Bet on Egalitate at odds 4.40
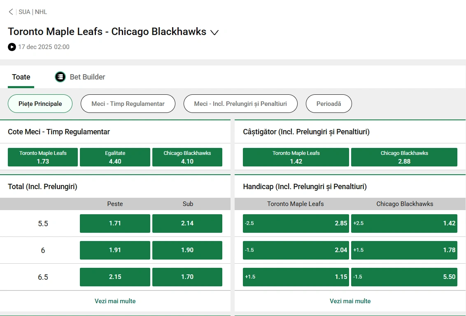The image size is (466, 316). coord(115,157)
